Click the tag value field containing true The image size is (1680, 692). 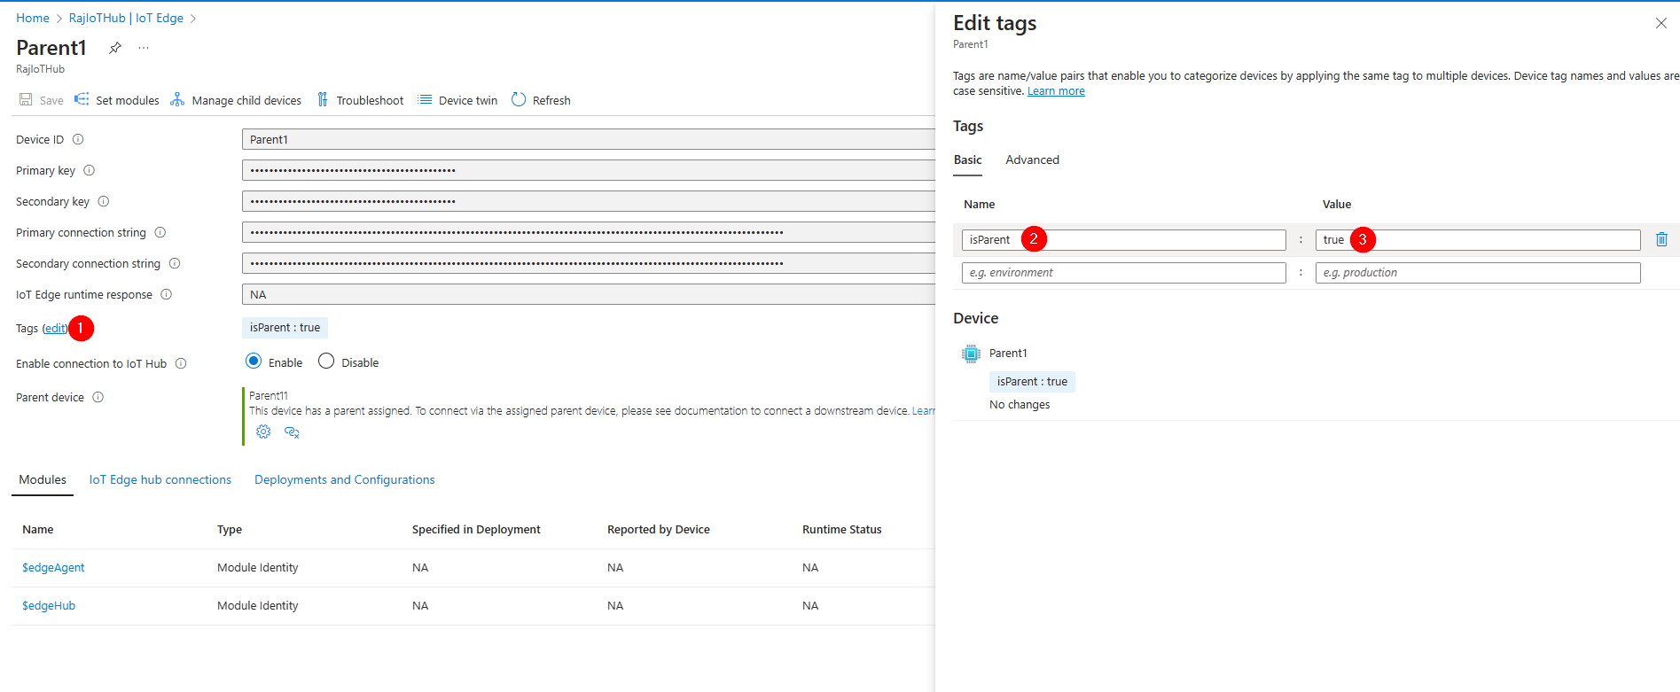pos(1478,240)
